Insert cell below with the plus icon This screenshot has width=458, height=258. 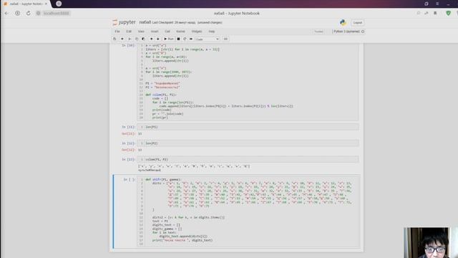click(122, 39)
